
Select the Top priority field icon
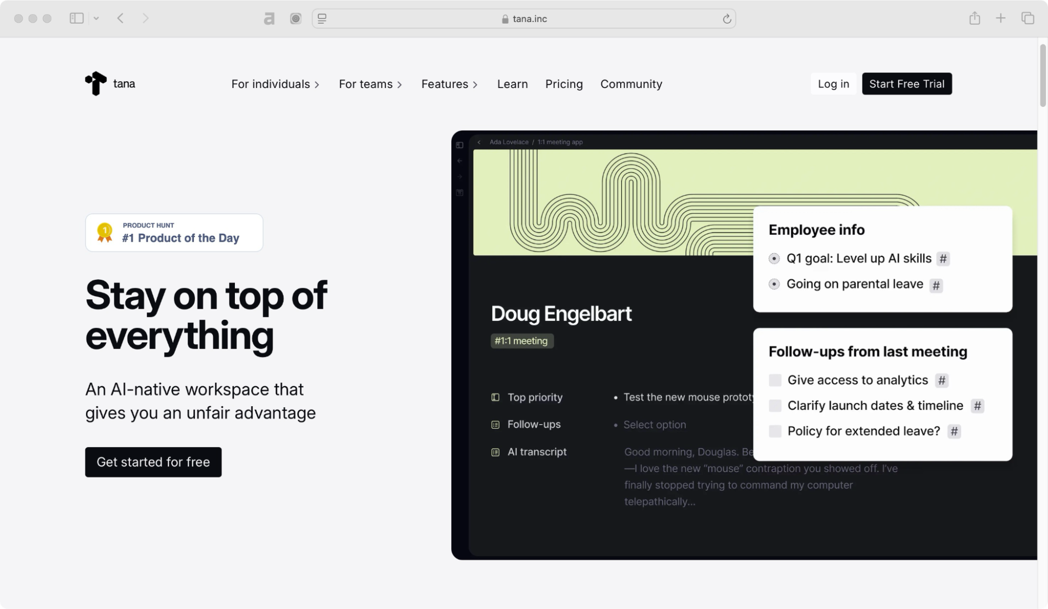coord(495,397)
